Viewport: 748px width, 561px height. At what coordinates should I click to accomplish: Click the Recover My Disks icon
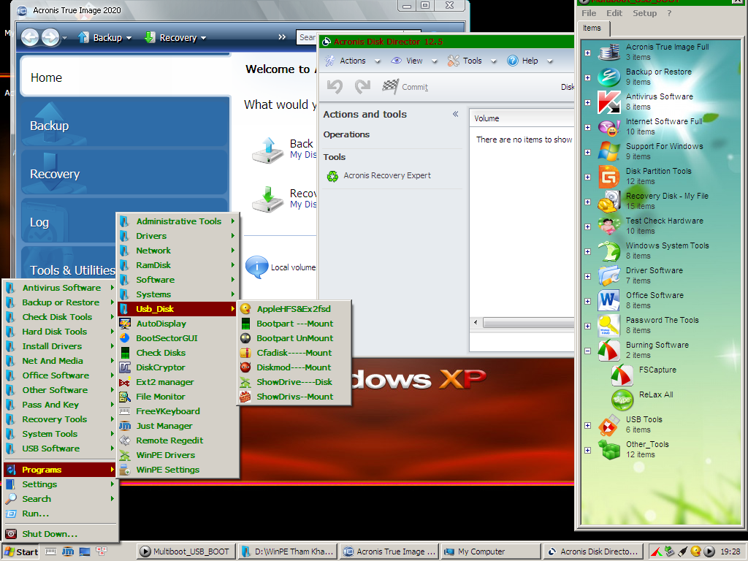point(267,199)
